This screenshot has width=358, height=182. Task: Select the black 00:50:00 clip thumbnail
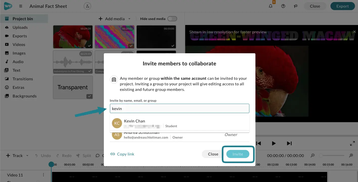coord(156,37)
